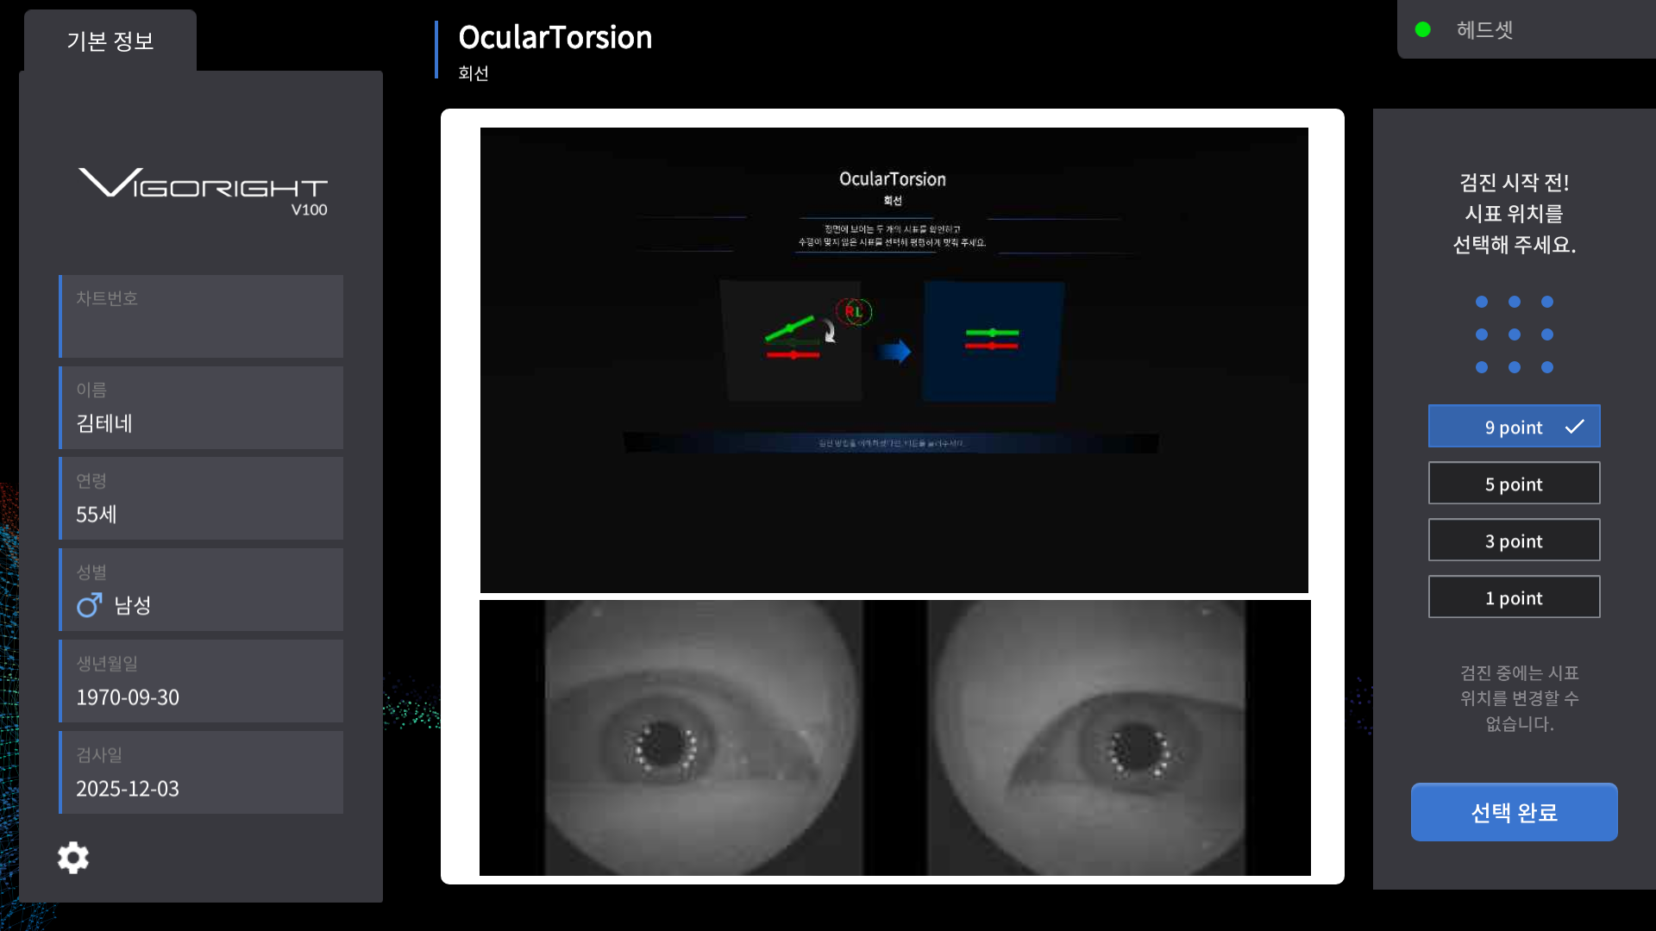1656x931 pixels.
Task: Click the green headset status dot
Action: pyautogui.click(x=1423, y=28)
